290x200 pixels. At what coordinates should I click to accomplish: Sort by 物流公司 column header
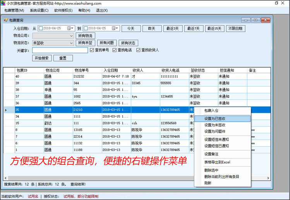coord(58,70)
